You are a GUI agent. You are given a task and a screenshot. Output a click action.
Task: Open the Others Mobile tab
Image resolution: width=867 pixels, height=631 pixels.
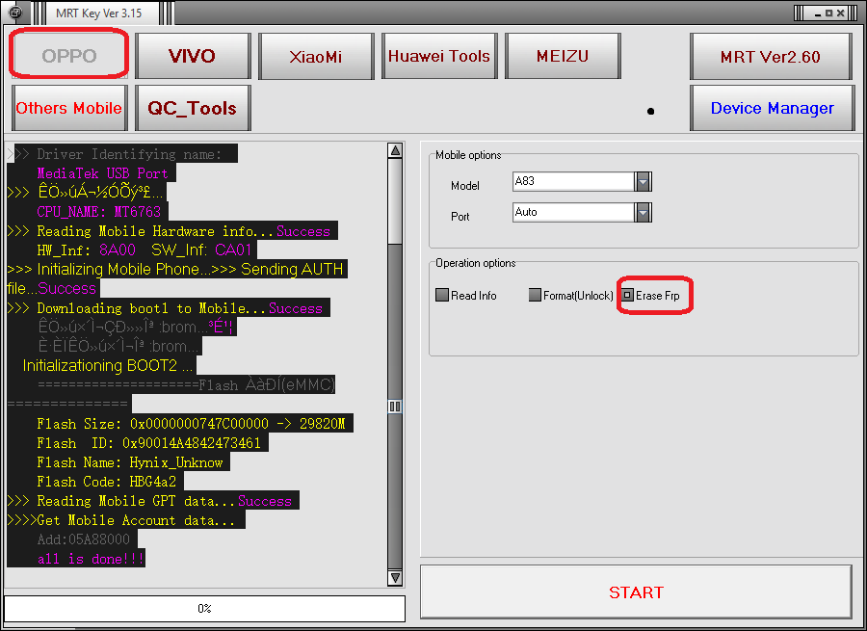click(69, 108)
